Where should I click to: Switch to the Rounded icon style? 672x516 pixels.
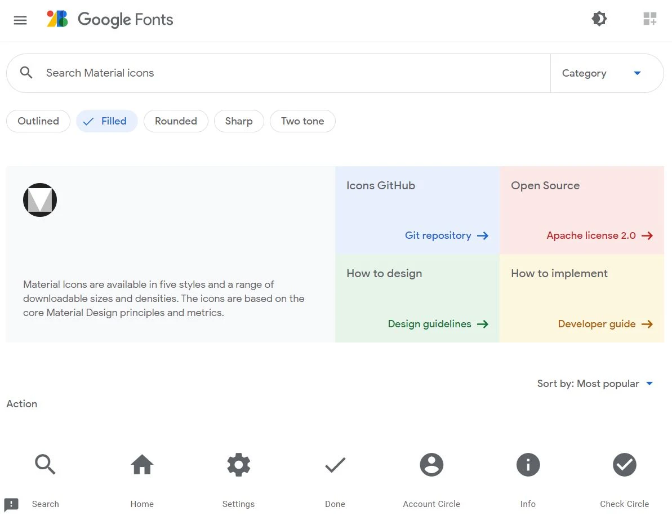click(176, 121)
